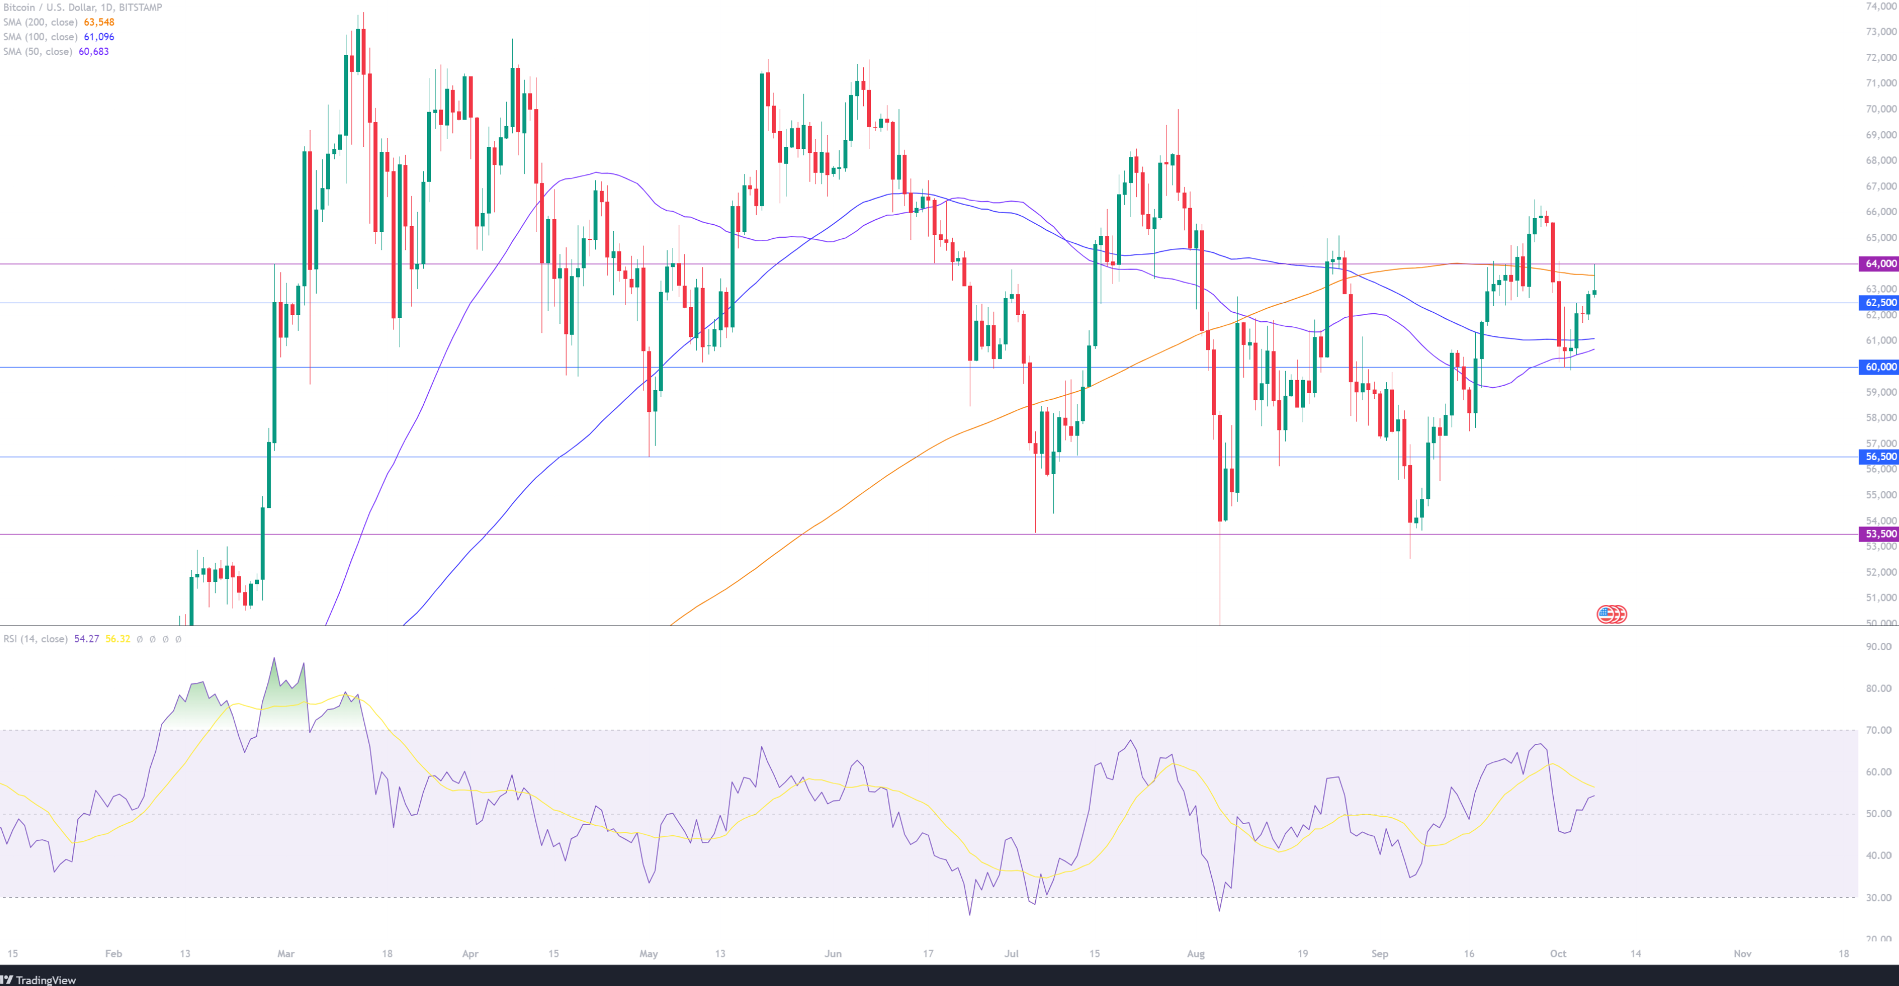Open the RSI (14, close) indicator legend
Viewport: 1899px width, 986px height.
pyautogui.click(x=35, y=638)
